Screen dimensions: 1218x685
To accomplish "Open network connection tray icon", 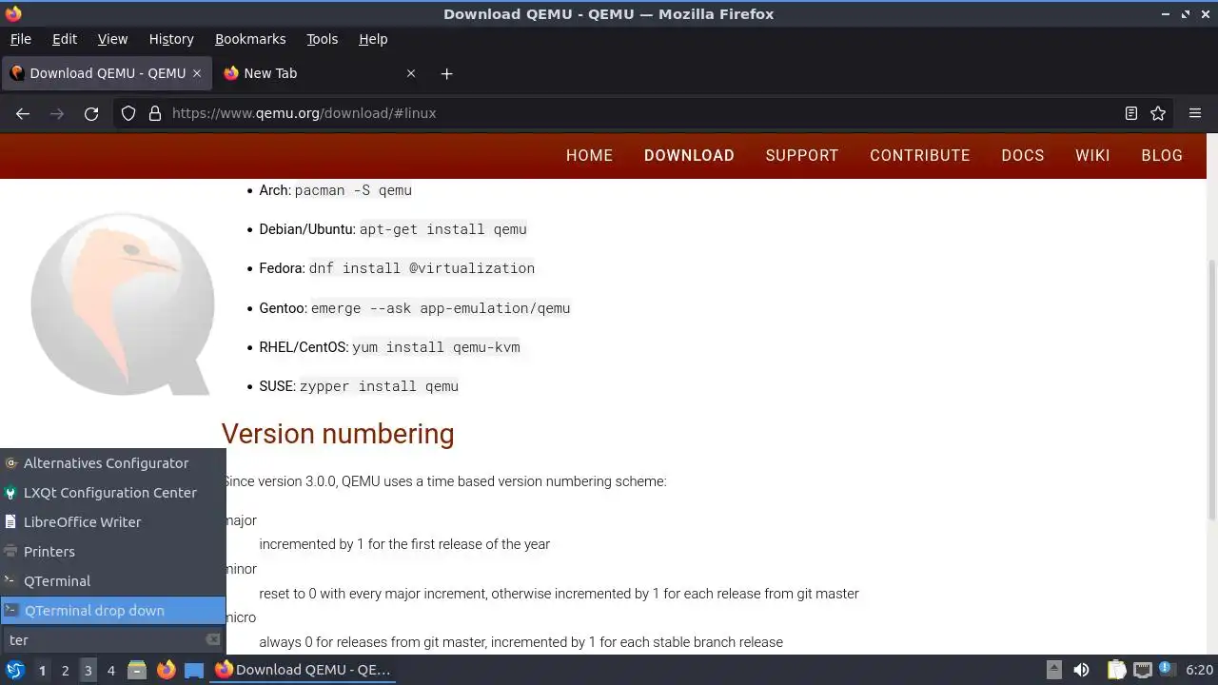I will tap(1142, 670).
